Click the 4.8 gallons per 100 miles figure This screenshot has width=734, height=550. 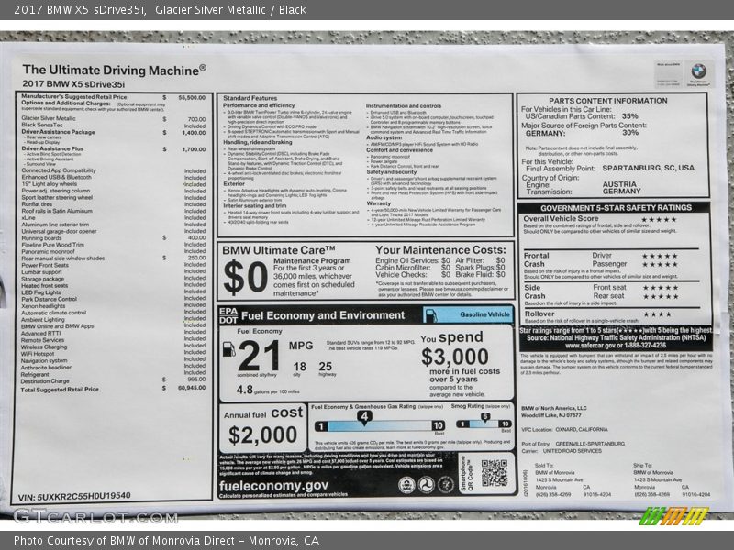point(244,390)
